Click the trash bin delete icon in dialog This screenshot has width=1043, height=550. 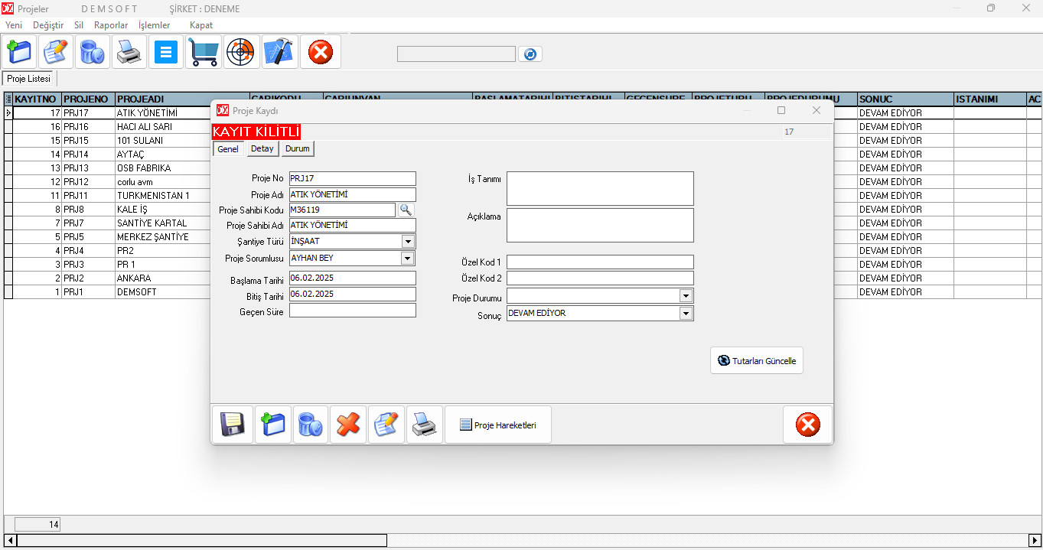[x=310, y=425]
